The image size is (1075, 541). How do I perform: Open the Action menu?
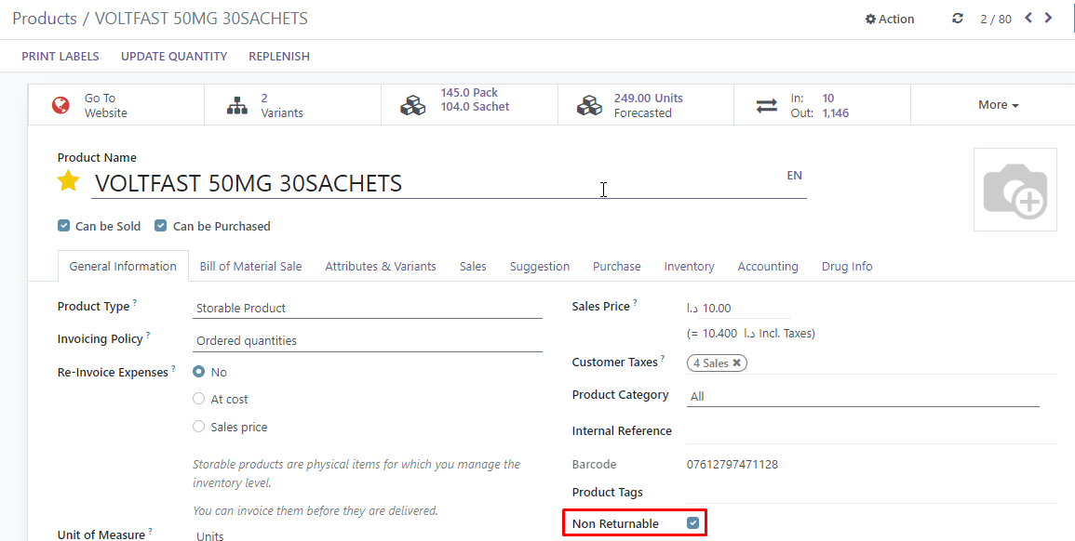pyautogui.click(x=890, y=19)
